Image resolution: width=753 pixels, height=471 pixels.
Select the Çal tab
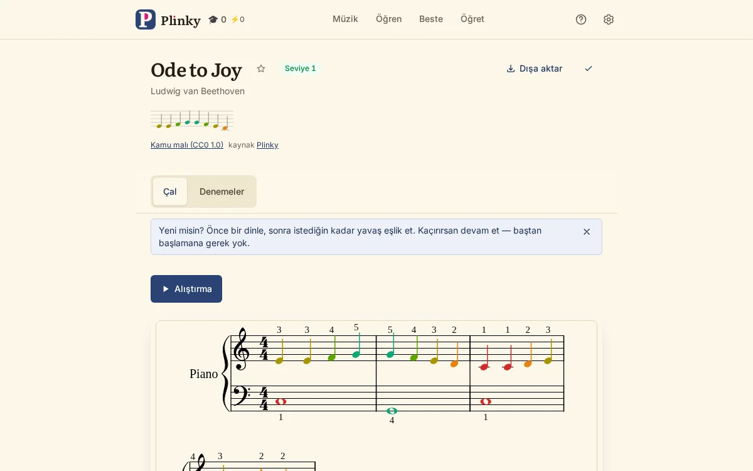point(170,192)
